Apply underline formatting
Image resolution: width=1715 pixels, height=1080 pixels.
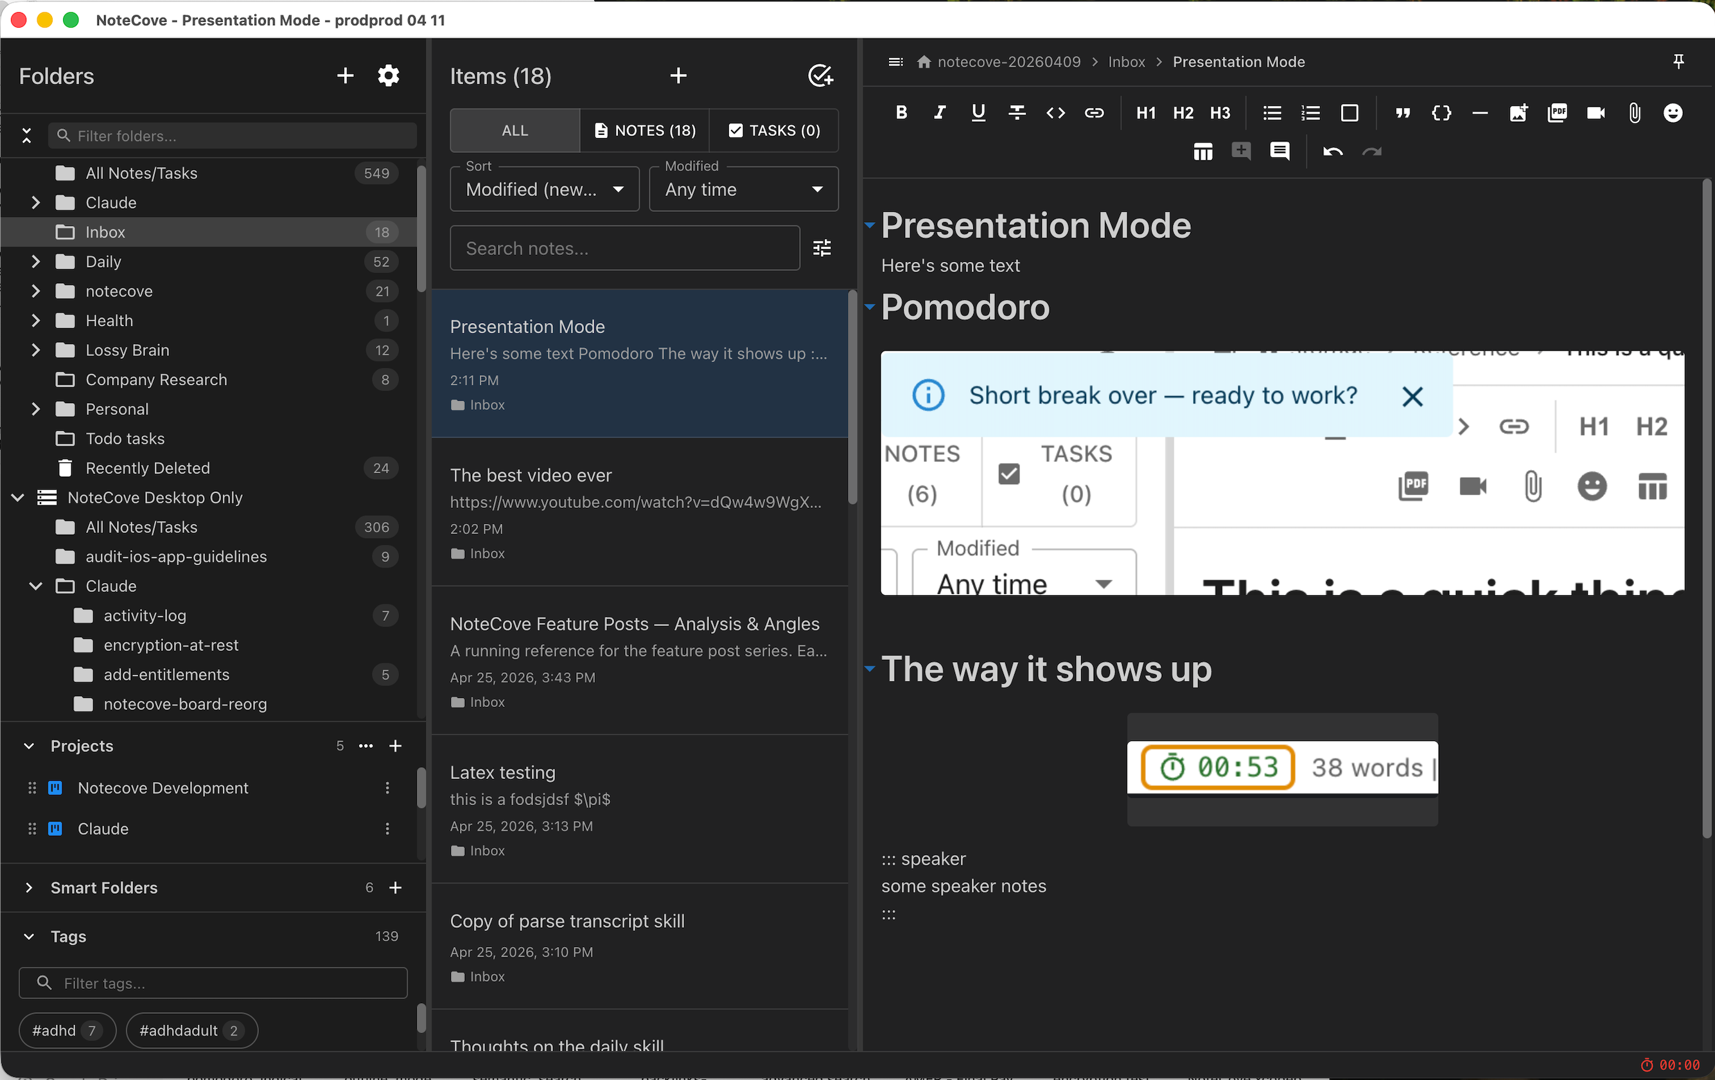point(978,112)
